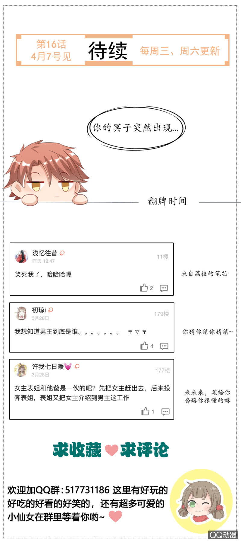241x542 pixels.
Task: Click the 翻牌时间 heading
Action: (167, 201)
